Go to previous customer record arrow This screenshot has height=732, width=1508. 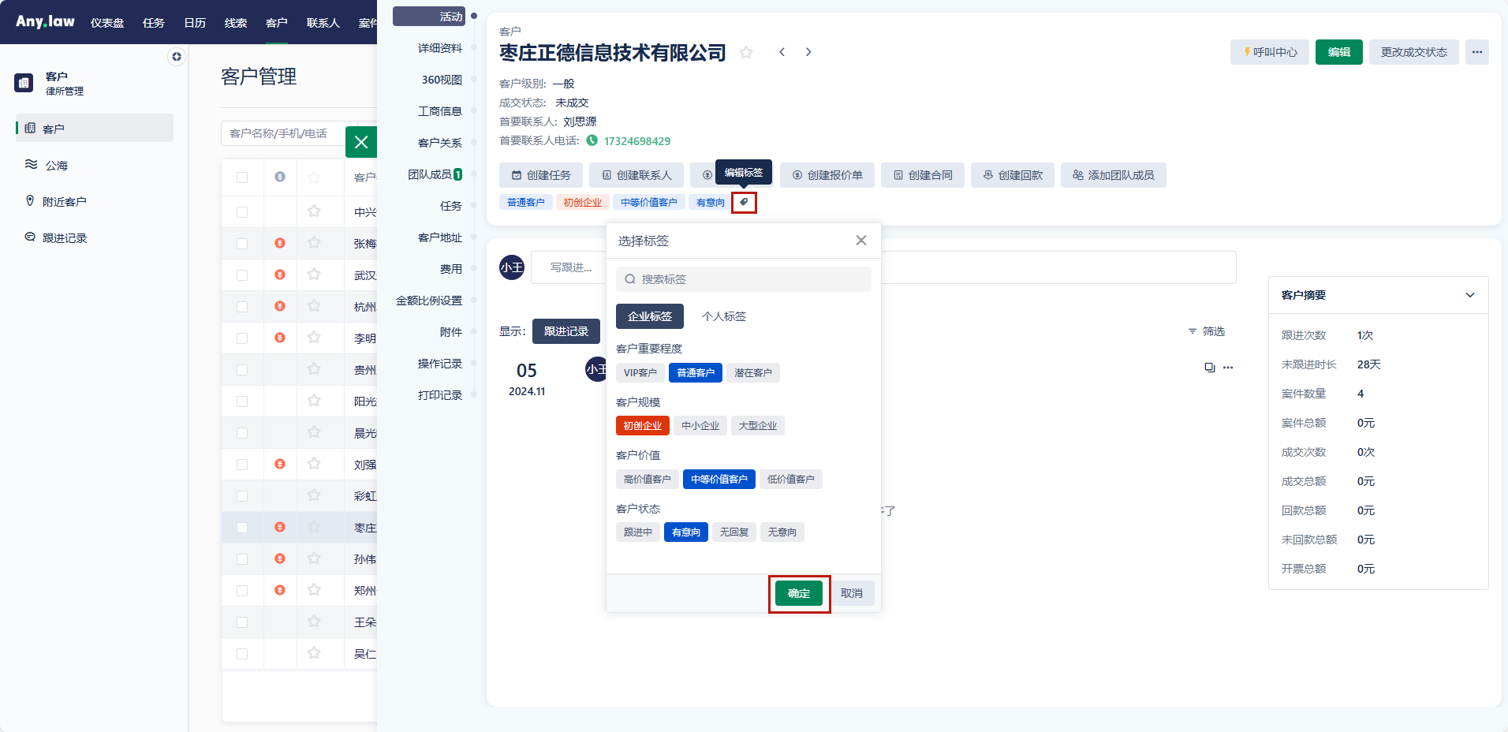pyautogui.click(x=782, y=52)
